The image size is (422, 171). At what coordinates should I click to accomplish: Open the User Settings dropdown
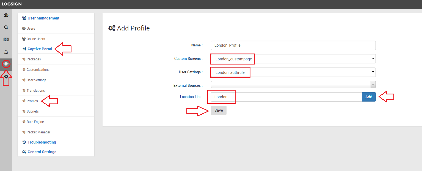pos(293,72)
